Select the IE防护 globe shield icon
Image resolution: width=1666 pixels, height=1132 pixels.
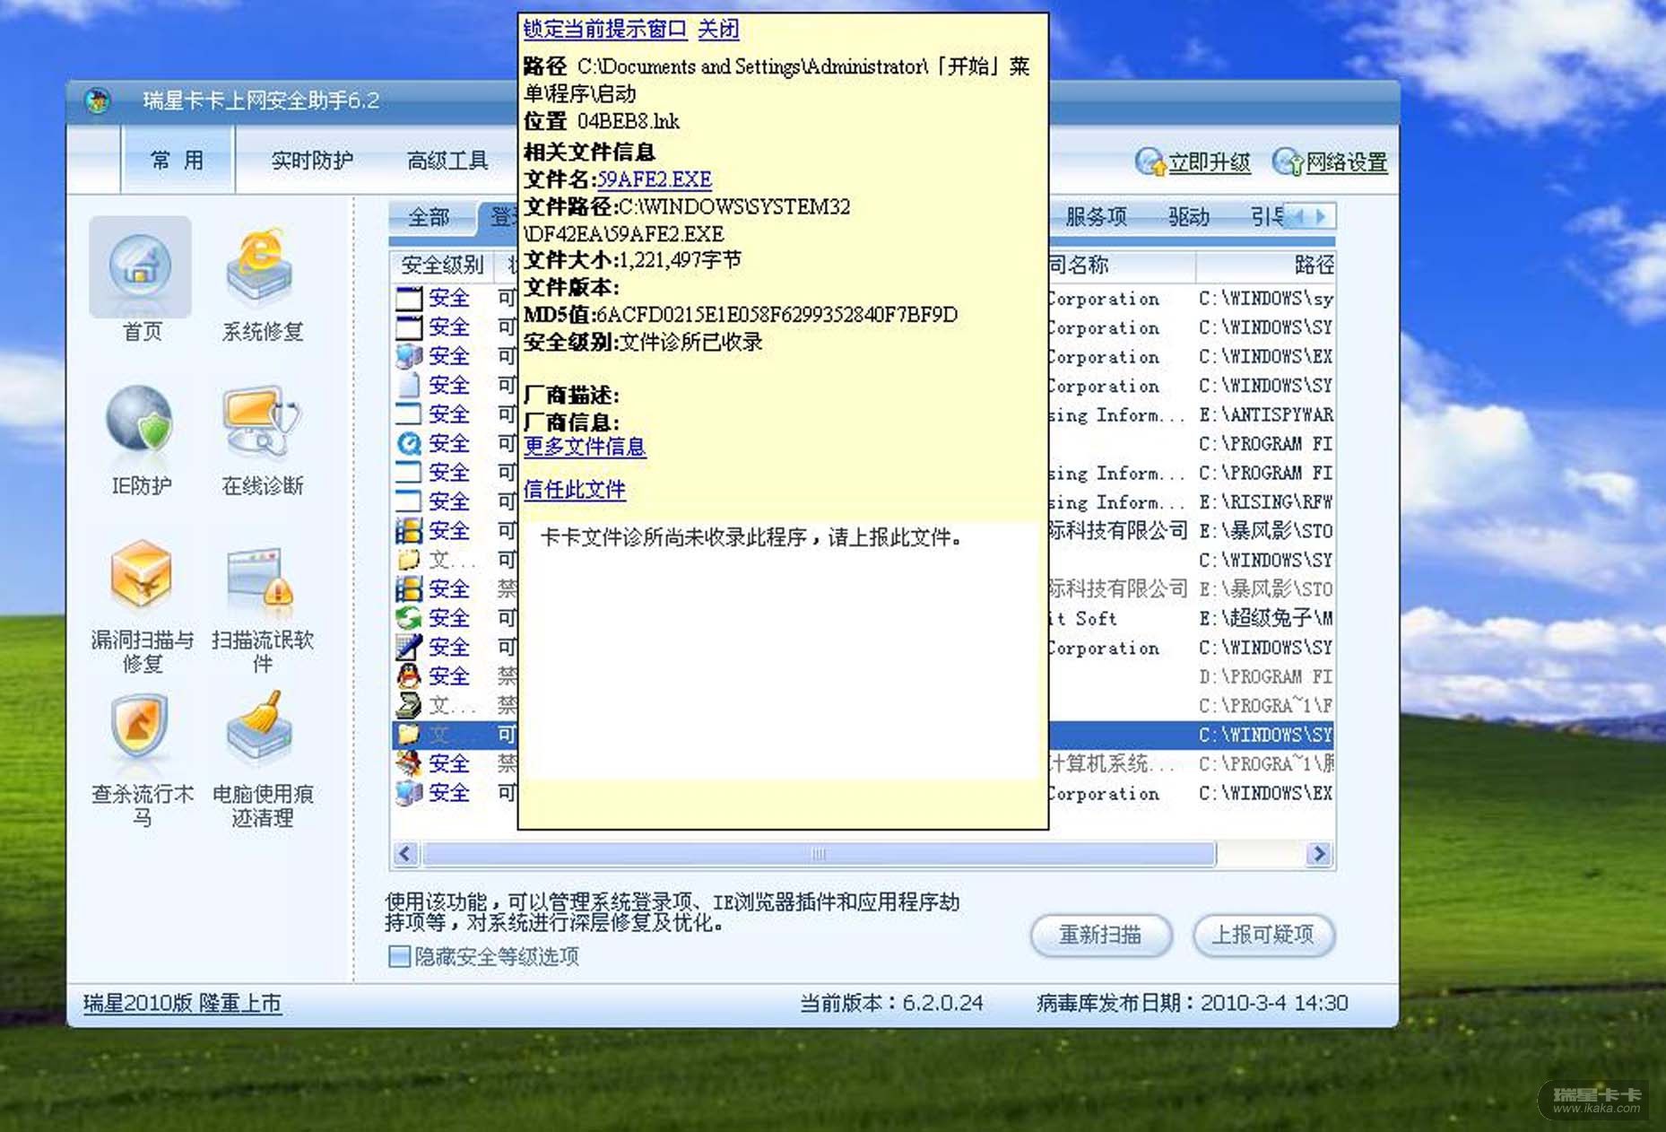[140, 420]
